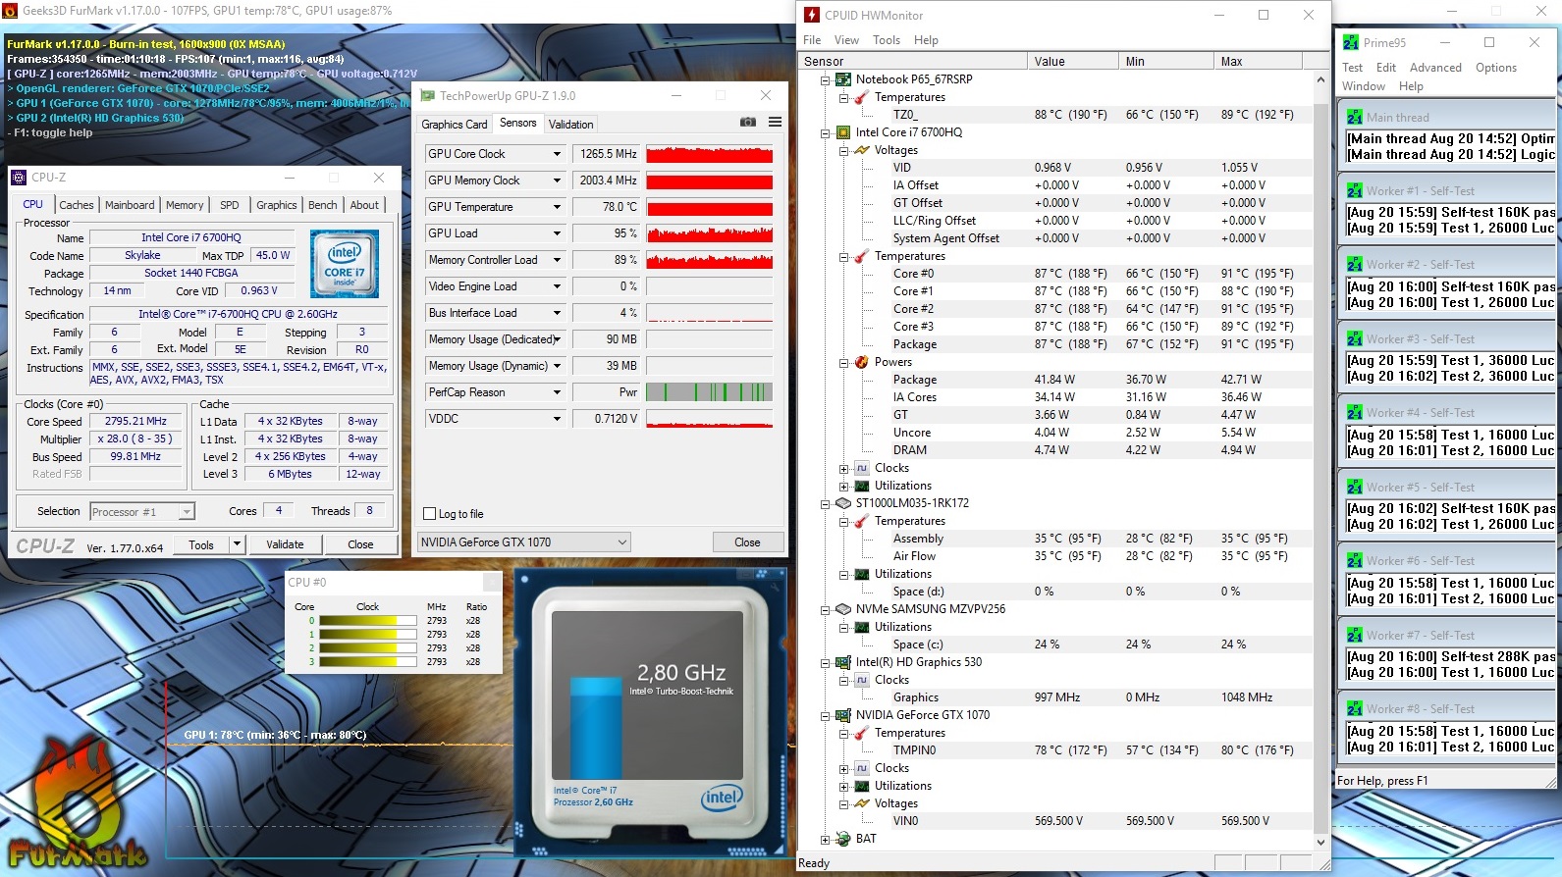Viewport: 1562px width, 877px height.
Task: Click the Worker #4 Self-Test window icon
Action: [1355, 412]
